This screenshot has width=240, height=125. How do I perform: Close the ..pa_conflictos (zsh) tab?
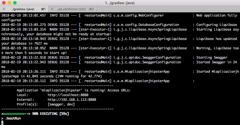(52, 9)
